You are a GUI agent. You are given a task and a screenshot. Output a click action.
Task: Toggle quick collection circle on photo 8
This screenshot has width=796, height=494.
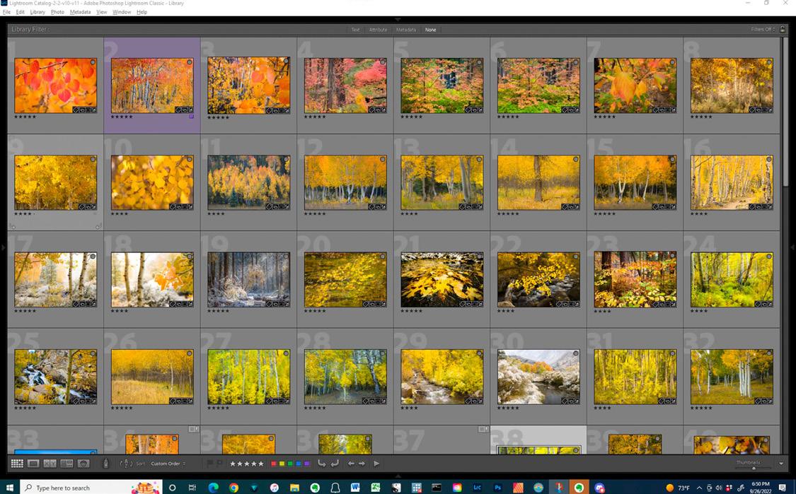pyautogui.click(x=768, y=62)
